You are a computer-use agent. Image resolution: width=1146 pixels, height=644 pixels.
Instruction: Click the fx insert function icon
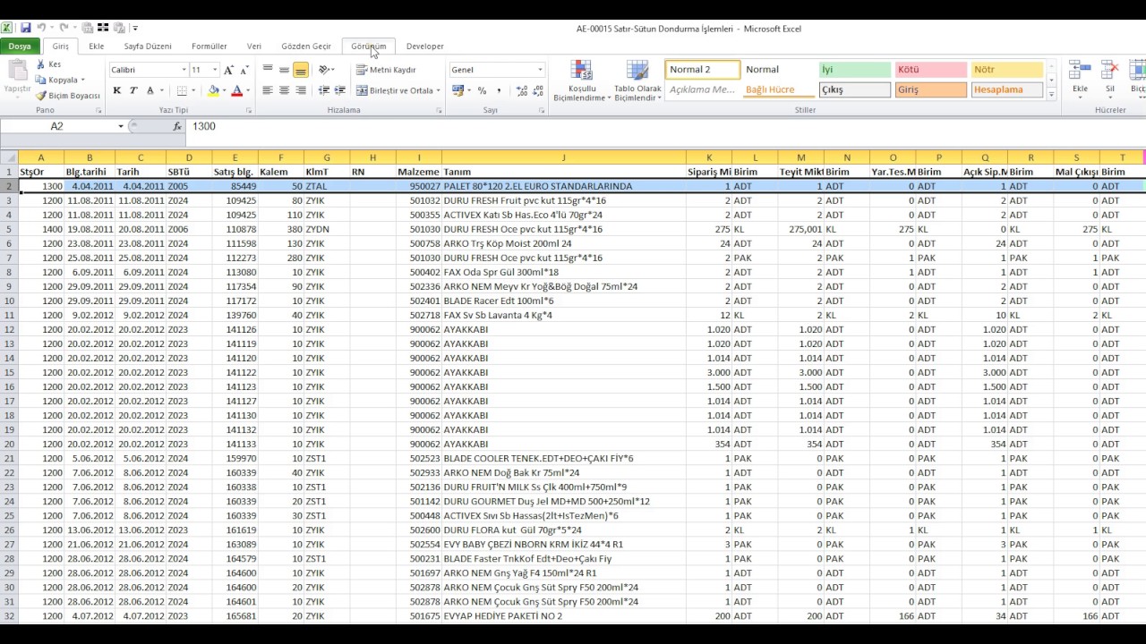[177, 126]
